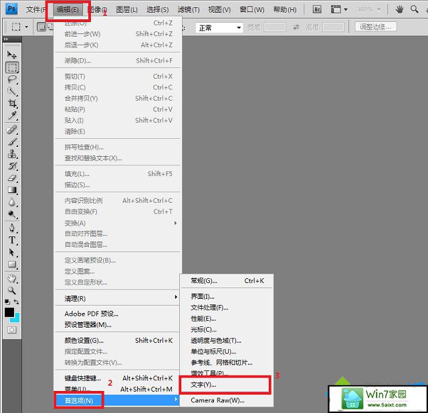Collapse the toolbox with the double-arrow
Image resolution: width=428 pixels, height=413 pixels.
(6, 39)
